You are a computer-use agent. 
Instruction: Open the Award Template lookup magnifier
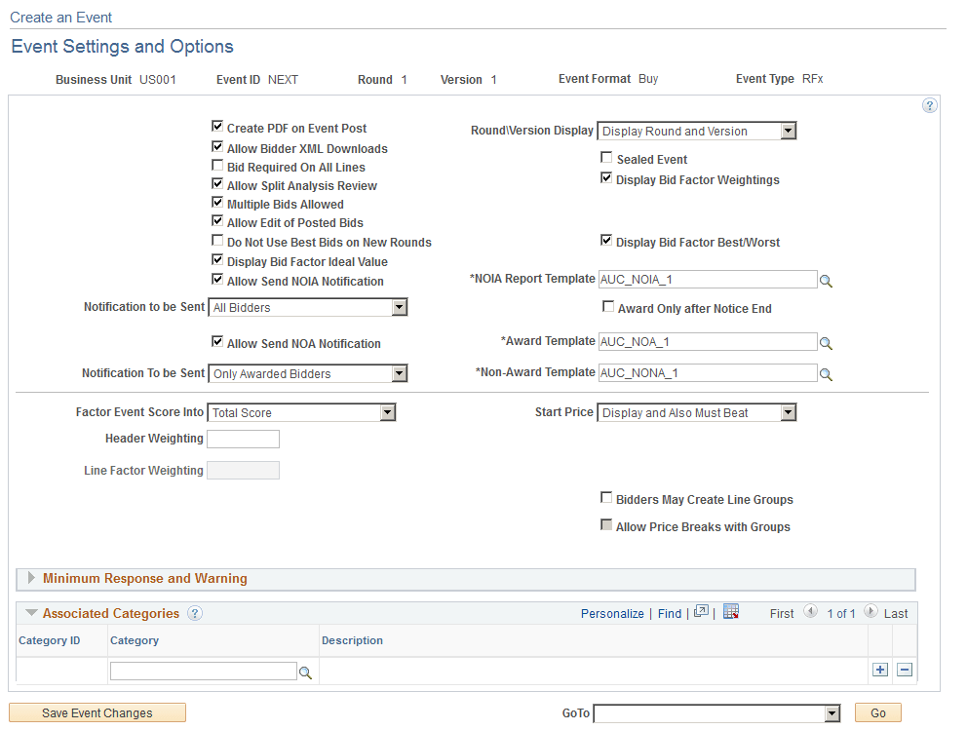coord(827,342)
